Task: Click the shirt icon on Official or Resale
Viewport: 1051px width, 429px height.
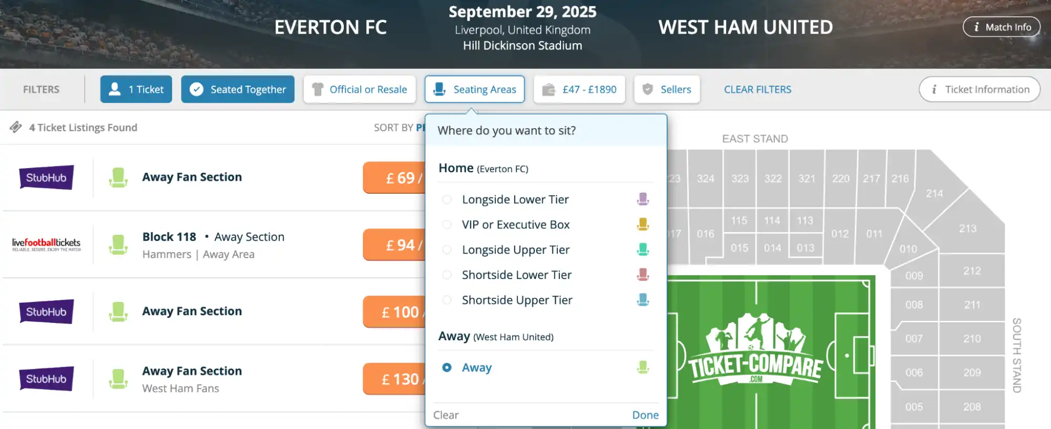Action: point(318,89)
